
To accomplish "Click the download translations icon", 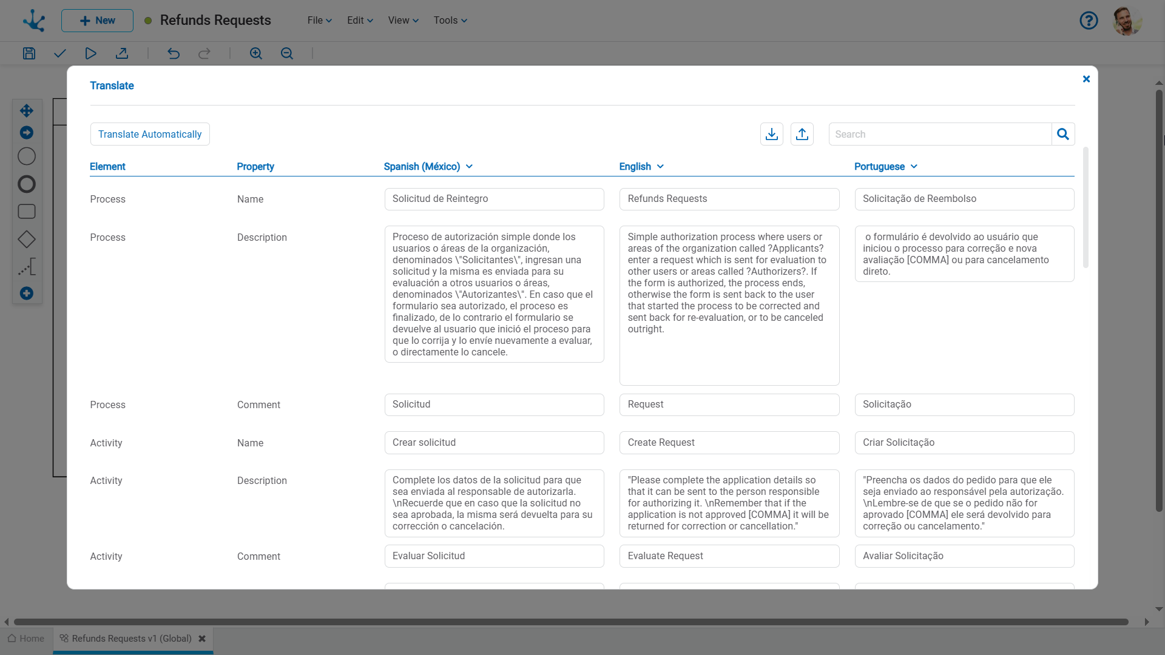I will tap(771, 134).
